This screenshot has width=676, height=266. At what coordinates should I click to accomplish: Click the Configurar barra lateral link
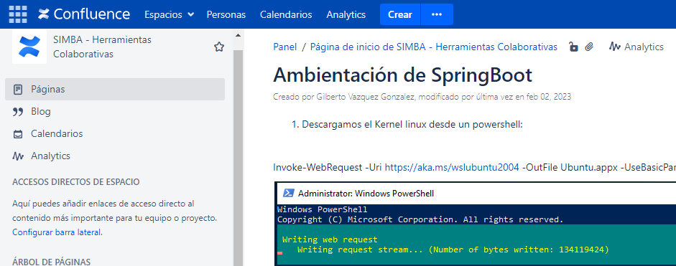click(57, 232)
